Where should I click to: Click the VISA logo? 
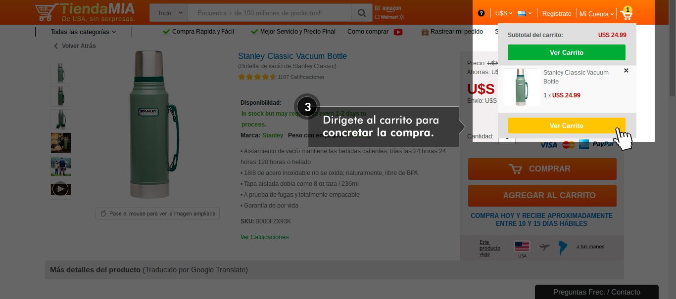tap(548, 145)
